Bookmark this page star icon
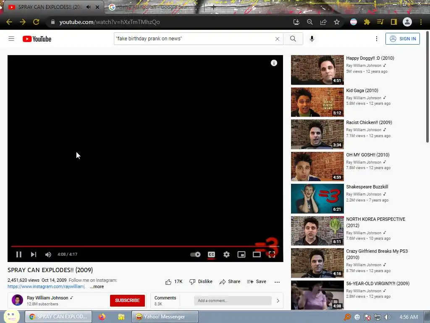The width and height of the screenshot is (430, 323). click(x=337, y=22)
